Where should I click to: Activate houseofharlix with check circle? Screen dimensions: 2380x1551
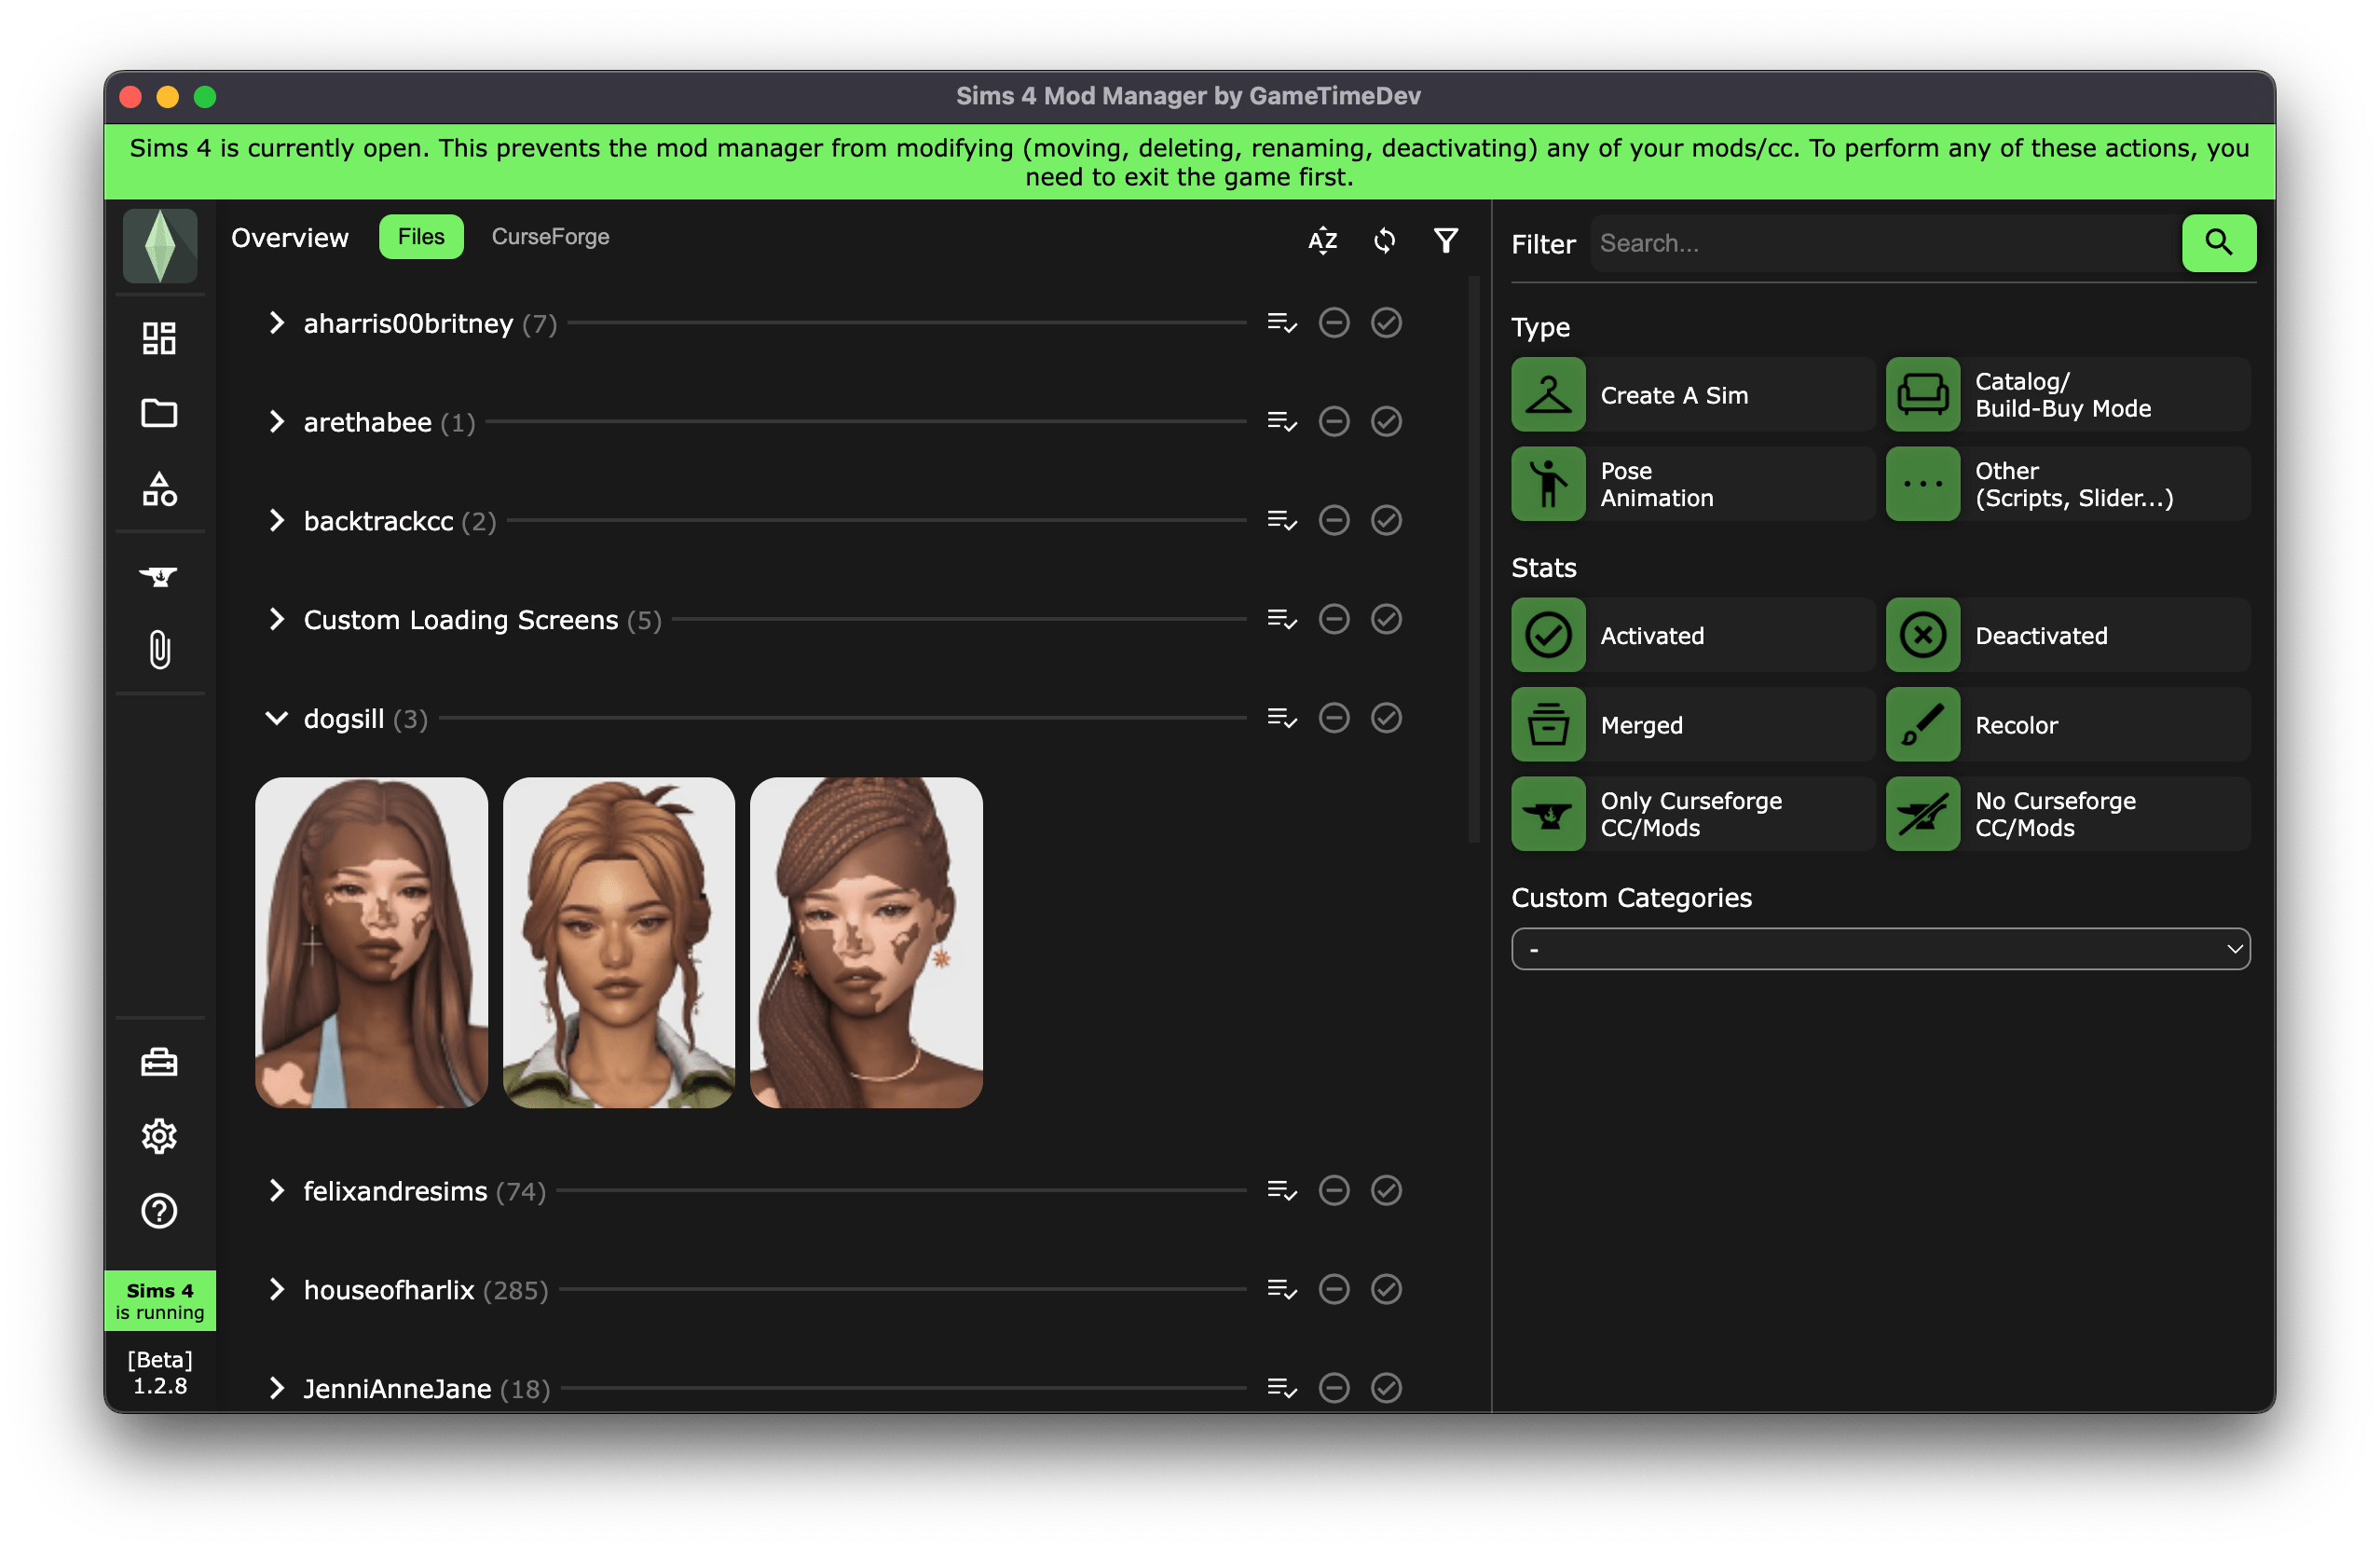(x=1386, y=1290)
